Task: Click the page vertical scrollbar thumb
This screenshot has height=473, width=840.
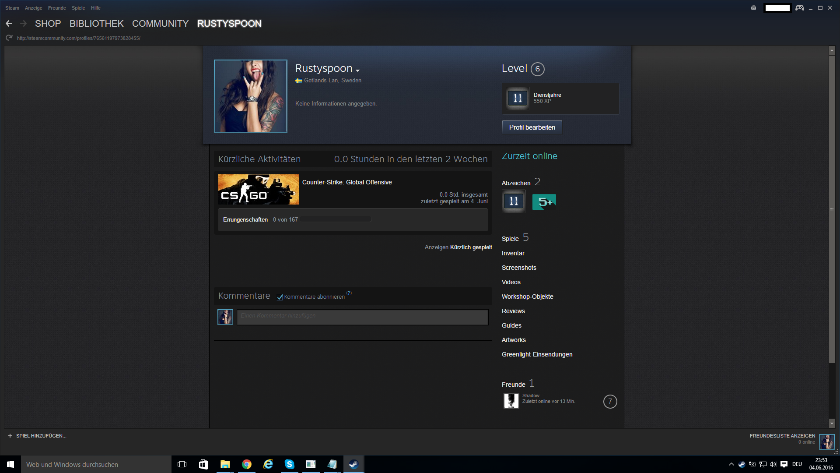Action: [832, 209]
